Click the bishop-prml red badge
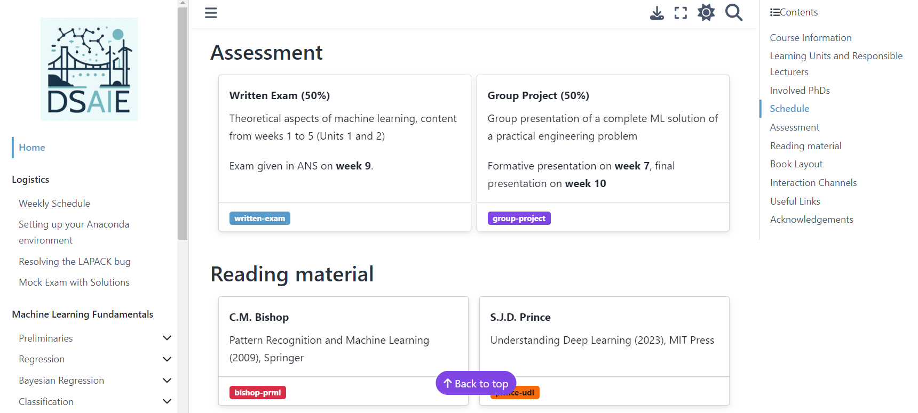The height and width of the screenshot is (413, 918). pyautogui.click(x=258, y=393)
